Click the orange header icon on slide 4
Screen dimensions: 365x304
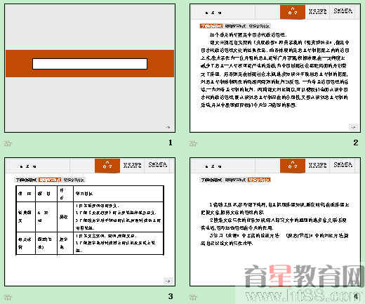coord(293,166)
